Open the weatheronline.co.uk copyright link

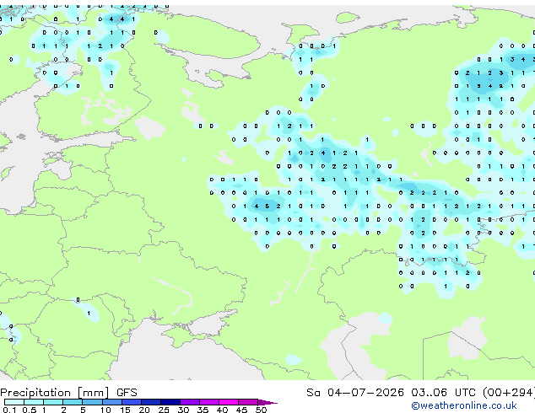(463, 405)
